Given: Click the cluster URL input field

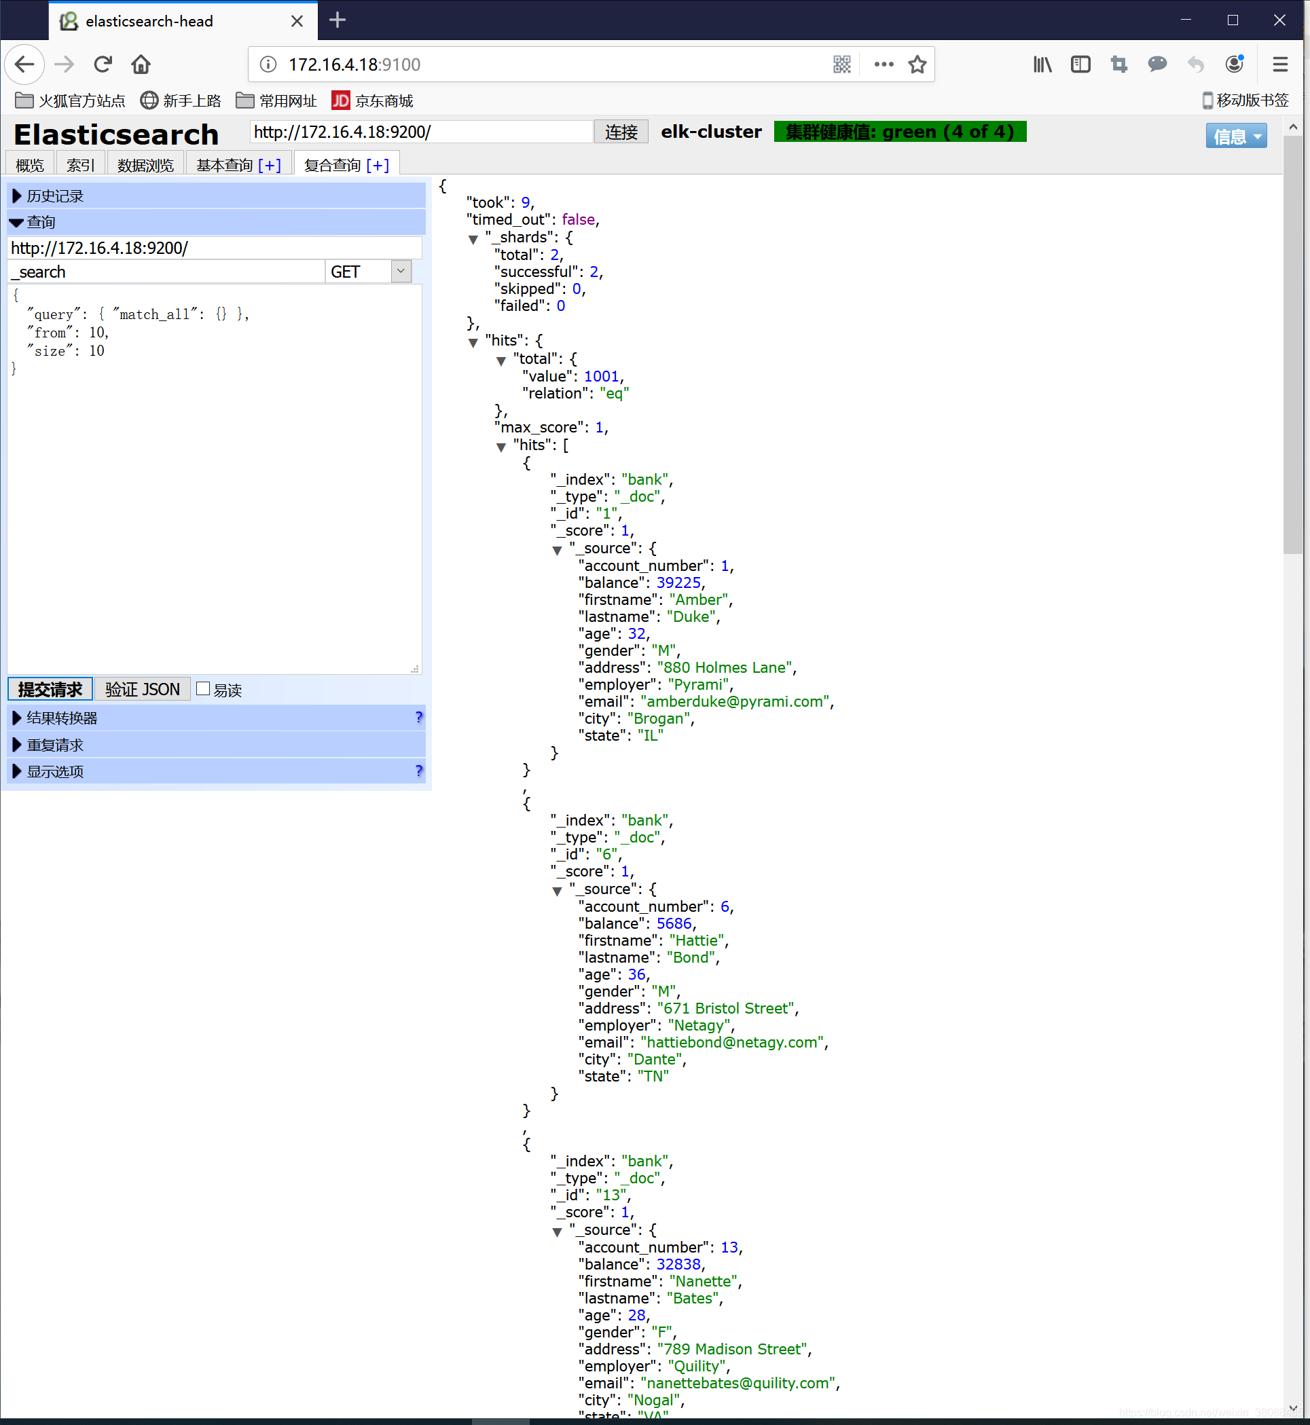Looking at the screenshot, I should point(421,132).
